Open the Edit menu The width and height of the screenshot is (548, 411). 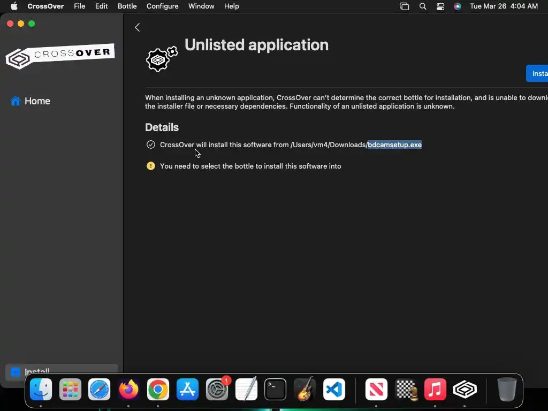(x=101, y=6)
